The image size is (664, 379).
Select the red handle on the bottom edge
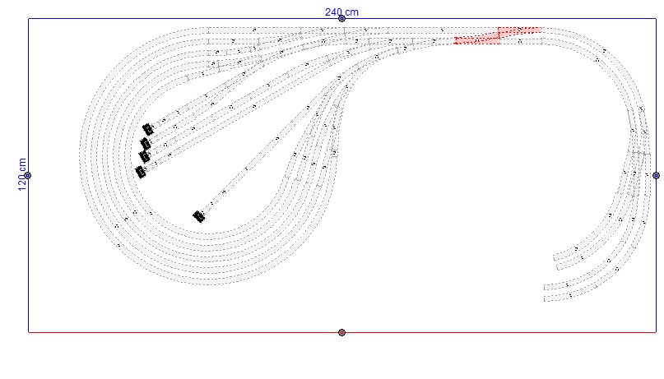coord(341,332)
